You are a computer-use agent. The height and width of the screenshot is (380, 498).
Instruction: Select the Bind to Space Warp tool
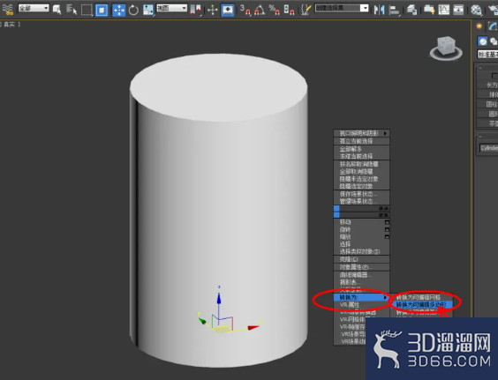click(8, 10)
